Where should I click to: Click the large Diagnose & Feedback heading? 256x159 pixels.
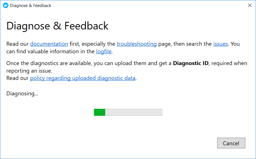point(57,26)
